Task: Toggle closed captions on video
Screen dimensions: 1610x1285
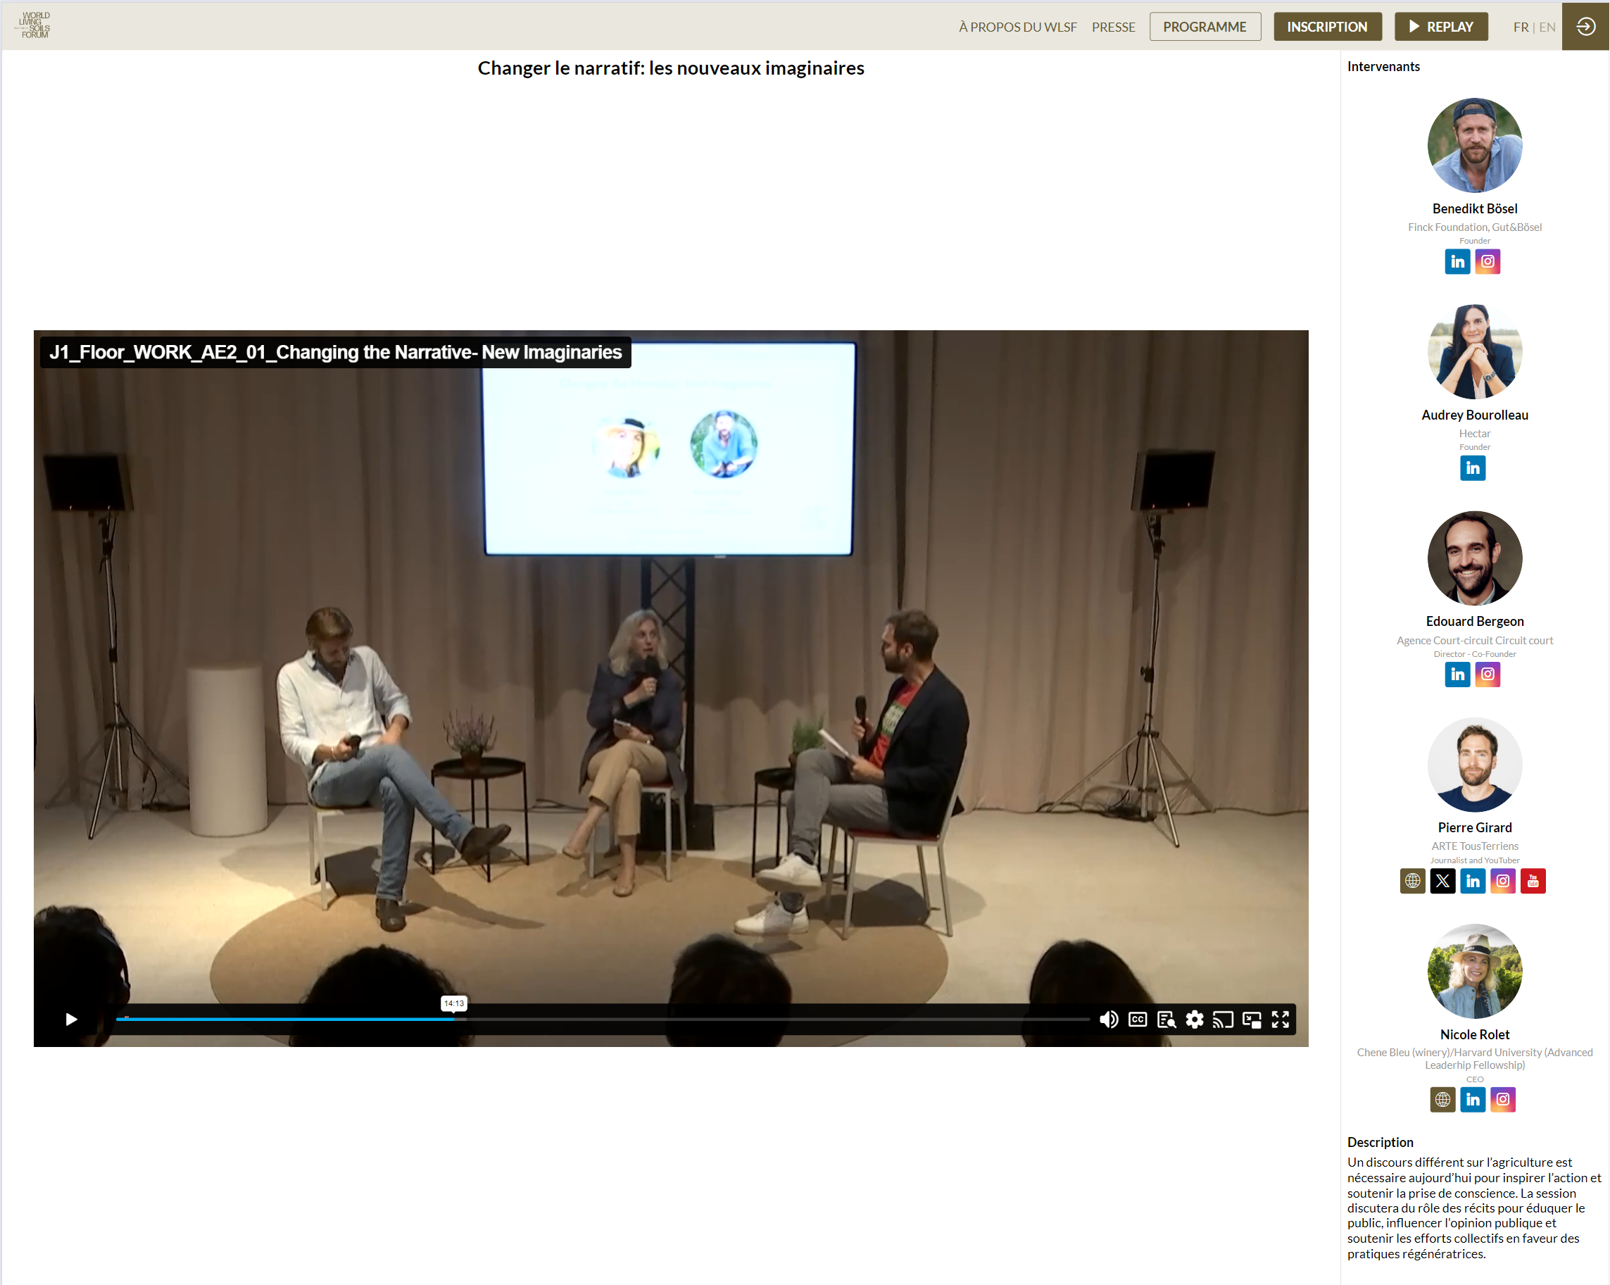Action: [1138, 1020]
